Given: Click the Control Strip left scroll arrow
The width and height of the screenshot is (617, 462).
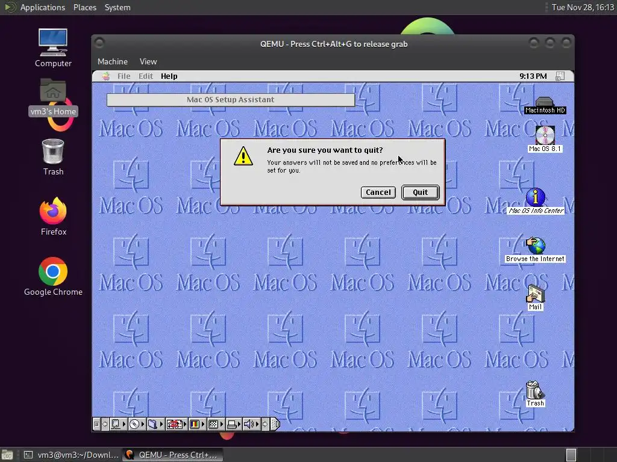Looking at the screenshot, I should pos(105,424).
